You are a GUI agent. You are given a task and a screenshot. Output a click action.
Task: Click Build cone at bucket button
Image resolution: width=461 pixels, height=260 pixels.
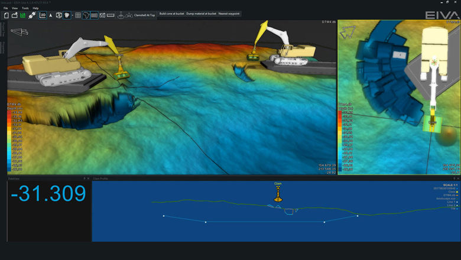pyautogui.click(x=171, y=14)
